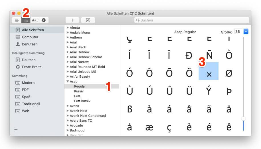The height and width of the screenshot is (149, 261).
Task: Select the ß glyph
Action: (130, 109)
